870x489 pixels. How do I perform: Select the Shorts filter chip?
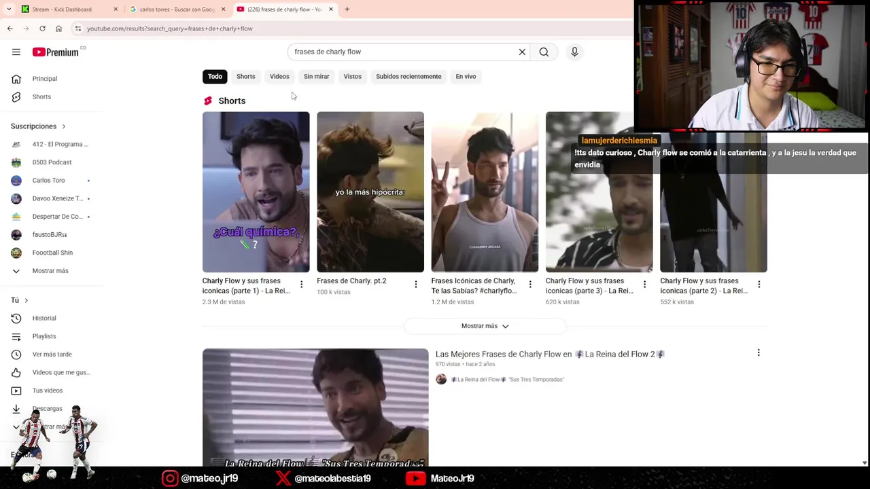coord(246,76)
